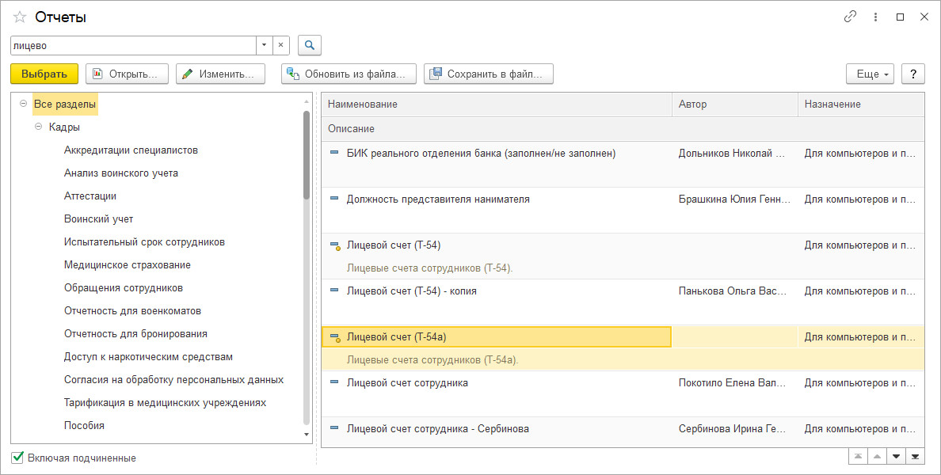941x475 pixels.
Task: Collapse the 'Все разделы' root node
Action: tap(23, 104)
